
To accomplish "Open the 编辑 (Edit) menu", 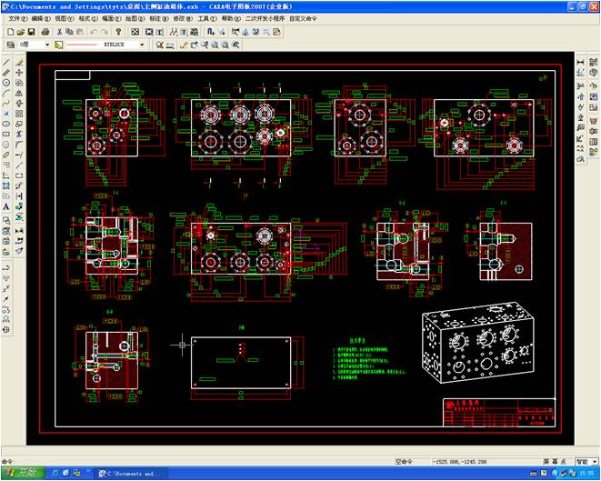I will (x=41, y=18).
